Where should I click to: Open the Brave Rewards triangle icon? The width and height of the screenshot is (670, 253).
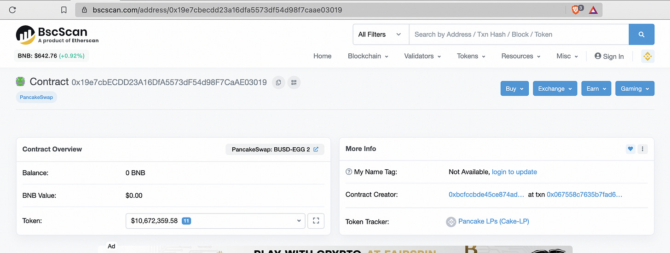tap(593, 10)
